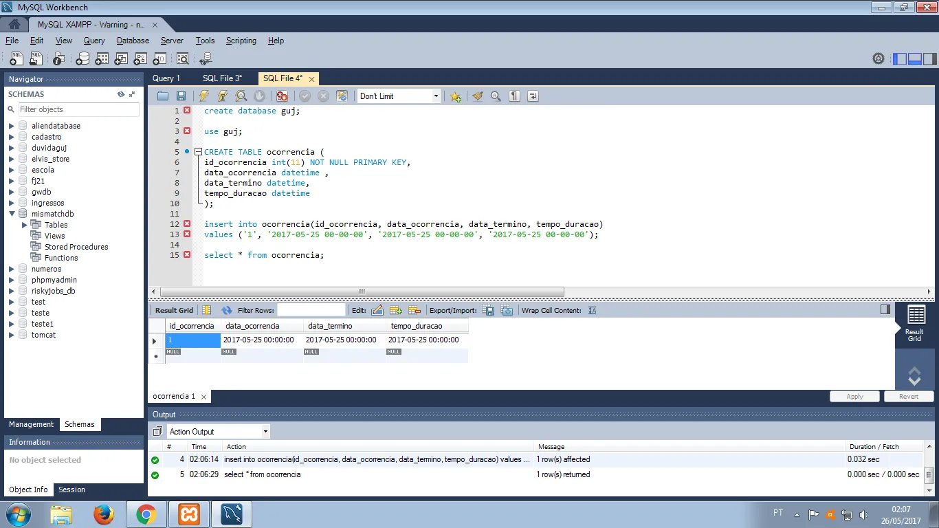
Task: Execute the SQL script with the lightning bolt
Action: pos(204,96)
